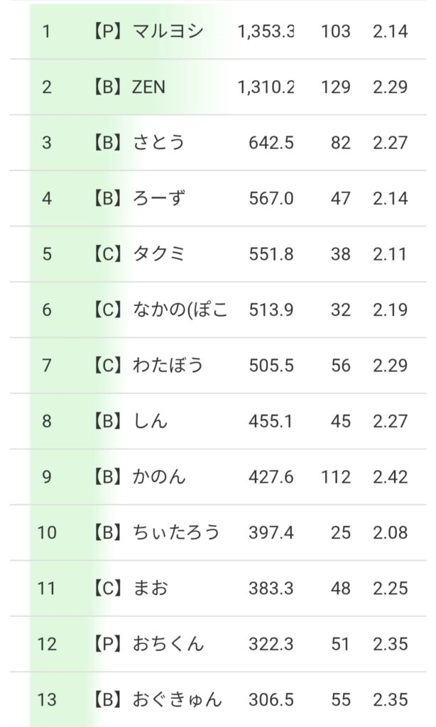
Task: Click the ちぃたろう player name
Action: (x=176, y=532)
